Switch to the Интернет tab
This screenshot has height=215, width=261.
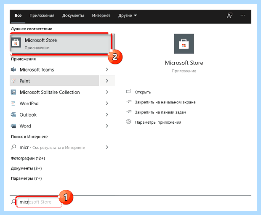click(x=101, y=16)
